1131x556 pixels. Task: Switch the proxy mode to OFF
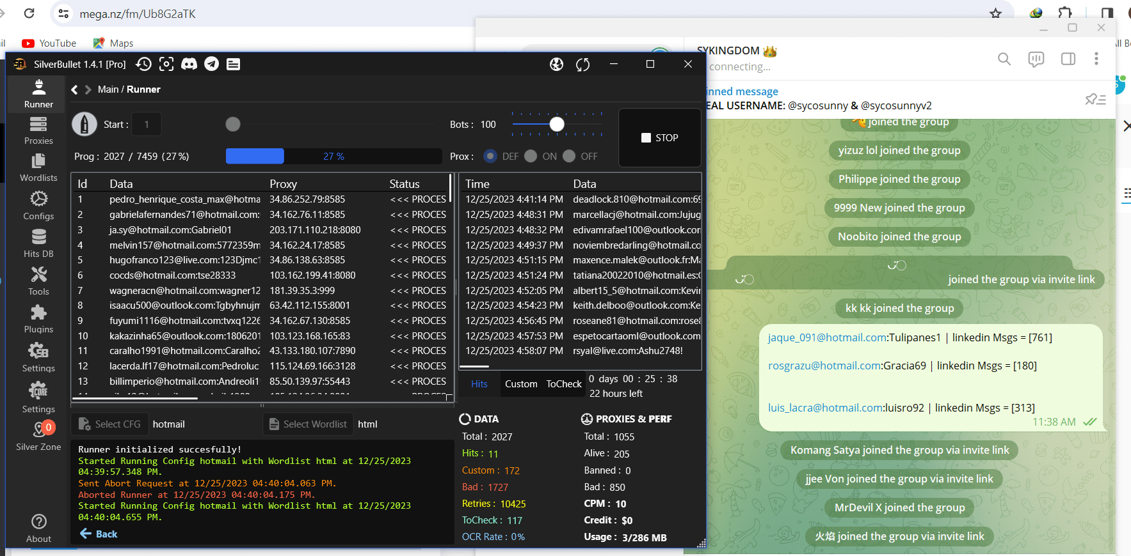coord(569,156)
